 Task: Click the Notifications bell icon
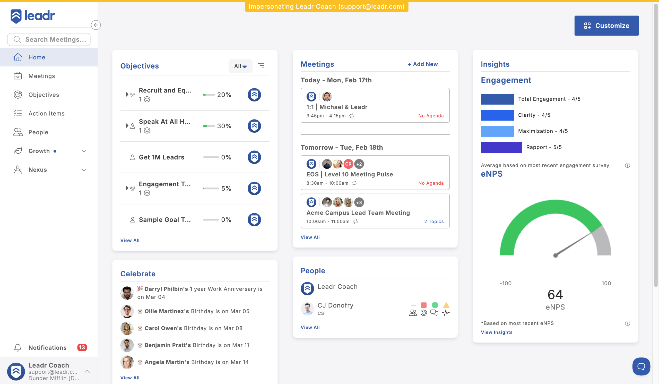click(x=18, y=347)
